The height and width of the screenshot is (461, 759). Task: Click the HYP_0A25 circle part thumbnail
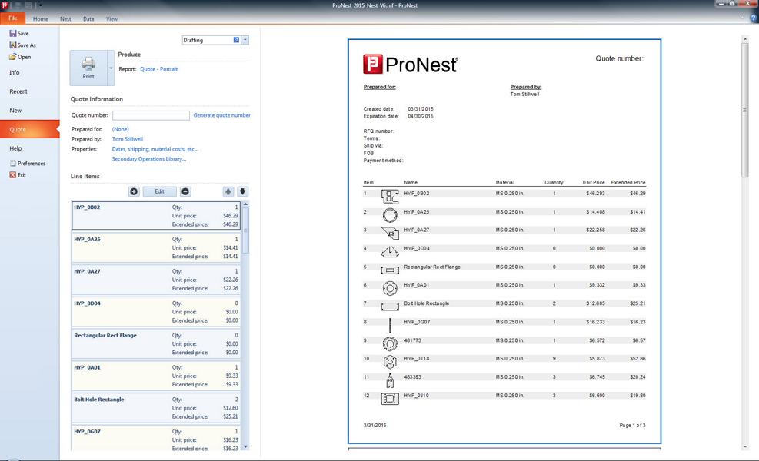pyautogui.click(x=390, y=214)
